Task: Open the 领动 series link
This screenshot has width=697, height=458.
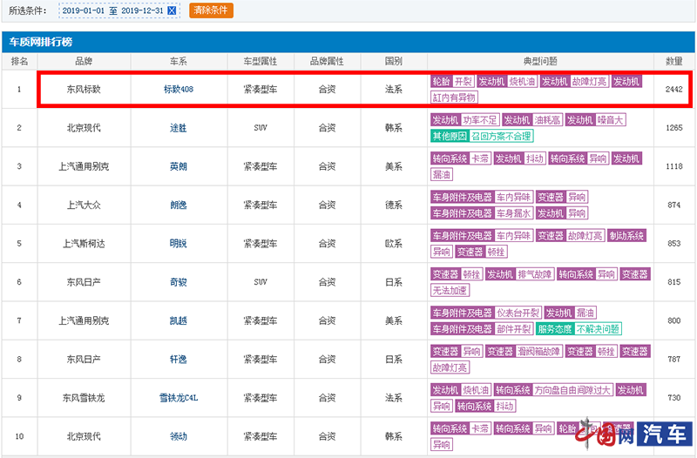Action: tap(178, 436)
